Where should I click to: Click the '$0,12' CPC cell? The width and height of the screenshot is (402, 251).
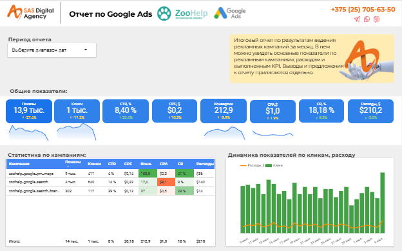coord(129,191)
